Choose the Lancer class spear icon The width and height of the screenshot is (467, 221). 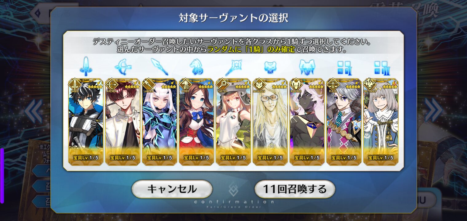click(x=160, y=67)
